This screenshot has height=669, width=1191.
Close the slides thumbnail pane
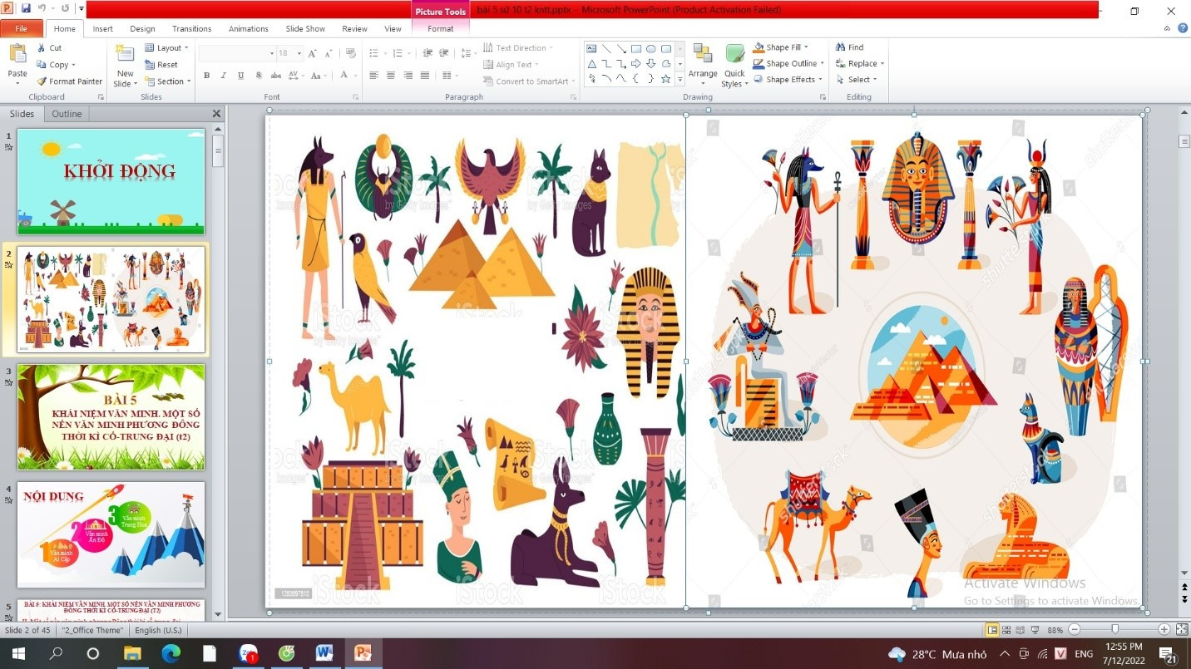point(217,114)
